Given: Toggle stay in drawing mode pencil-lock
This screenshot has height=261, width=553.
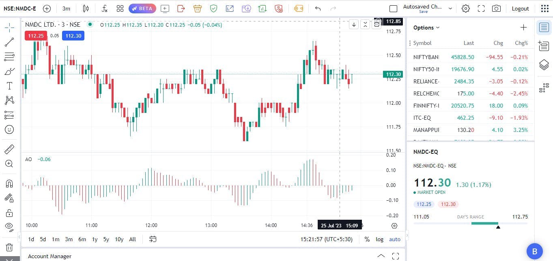Looking at the screenshot, I should click(x=9, y=198).
